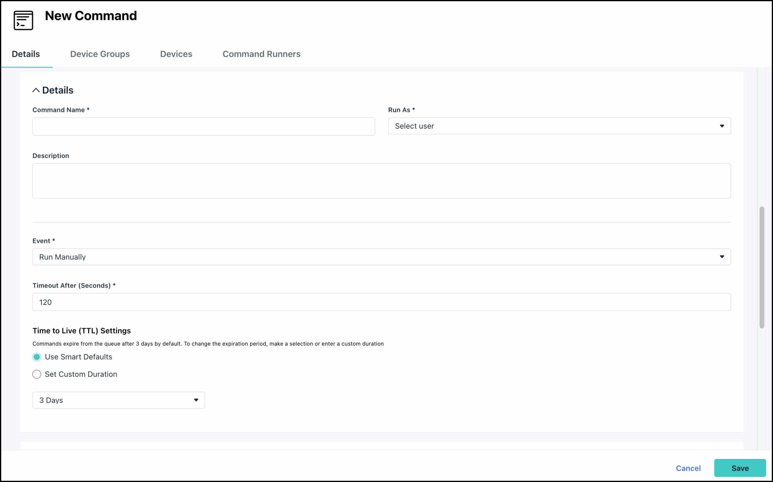773x482 pixels.
Task: Select the Use Smart Defaults option
Action: [37, 357]
